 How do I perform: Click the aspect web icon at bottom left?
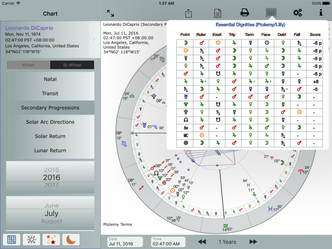click(31, 239)
